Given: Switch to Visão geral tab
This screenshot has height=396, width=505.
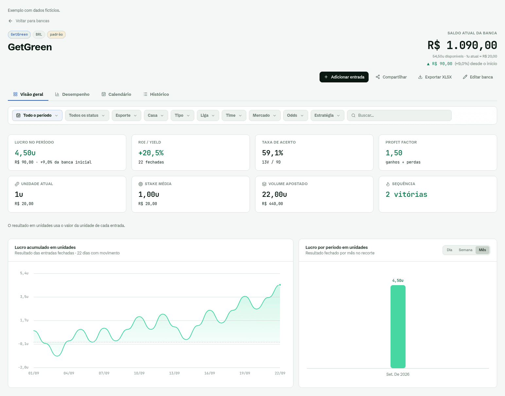Looking at the screenshot, I should pyautogui.click(x=28, y=94).
